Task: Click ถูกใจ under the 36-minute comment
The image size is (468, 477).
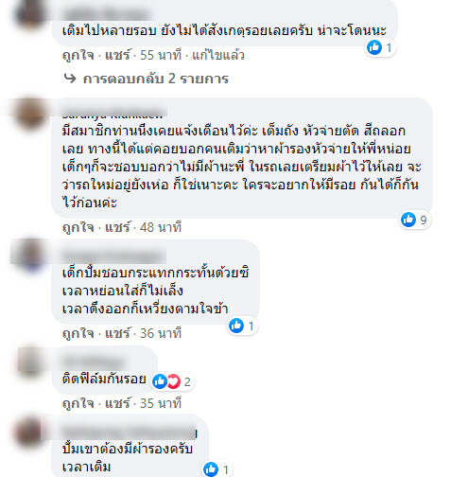Action: click(78, 333)
